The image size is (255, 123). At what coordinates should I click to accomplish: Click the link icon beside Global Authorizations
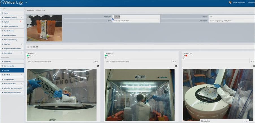click(2, 26)
